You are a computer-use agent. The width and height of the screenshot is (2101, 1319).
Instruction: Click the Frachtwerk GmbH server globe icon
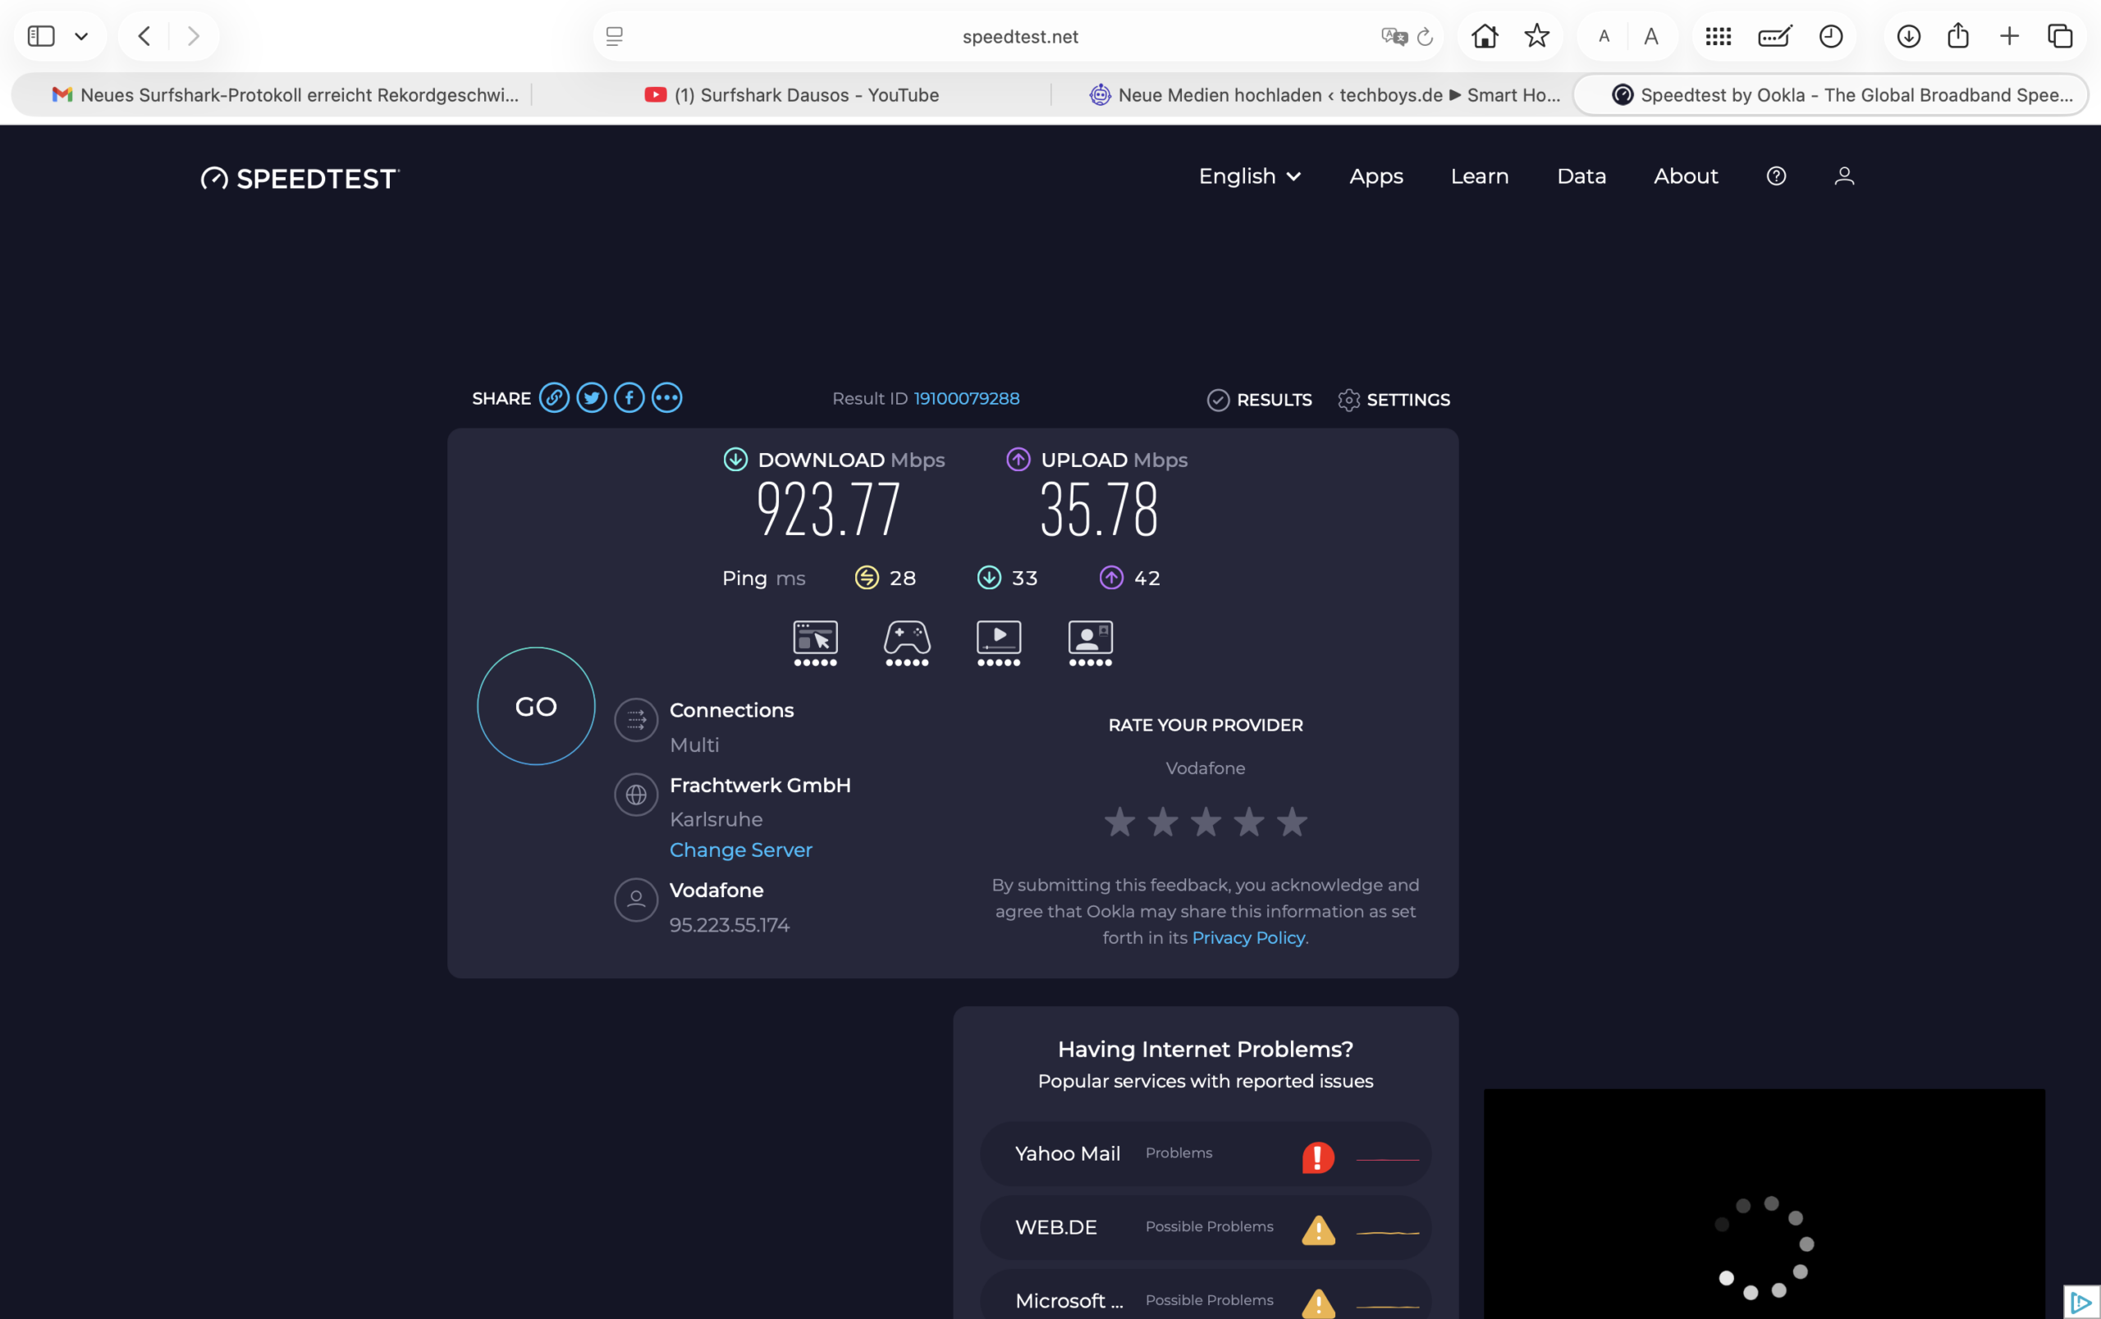click(636, 795)
